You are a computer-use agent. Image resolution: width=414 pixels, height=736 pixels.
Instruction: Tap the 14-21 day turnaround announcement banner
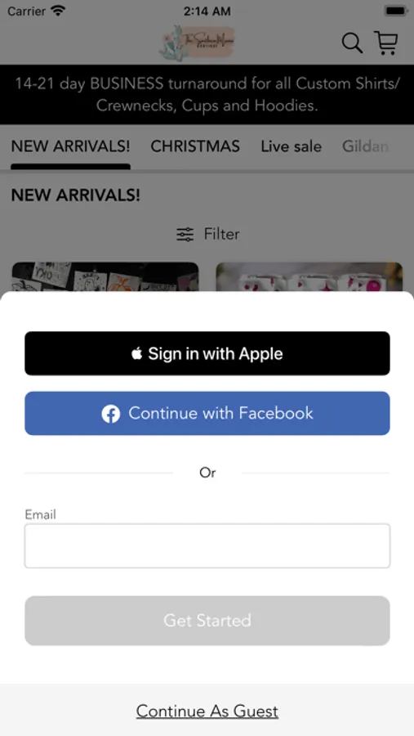pyautogui.click(x=207, y=94)
